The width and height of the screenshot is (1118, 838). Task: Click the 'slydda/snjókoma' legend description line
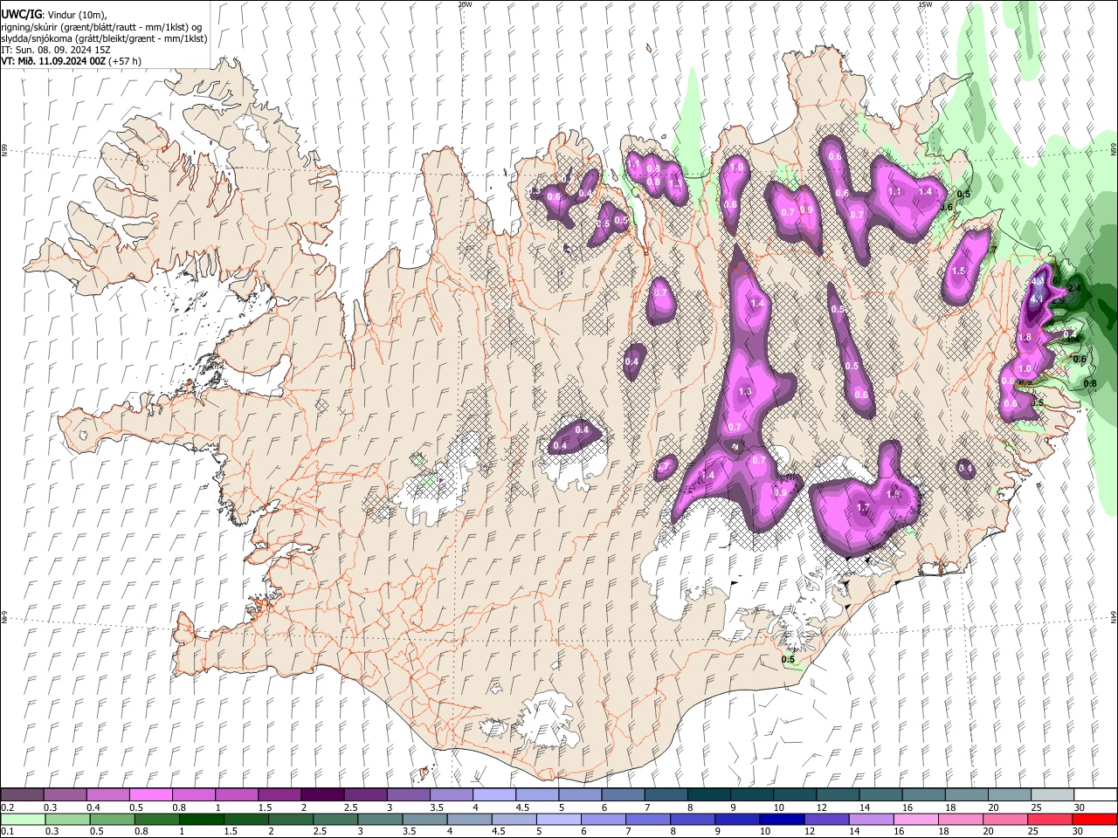105,38
